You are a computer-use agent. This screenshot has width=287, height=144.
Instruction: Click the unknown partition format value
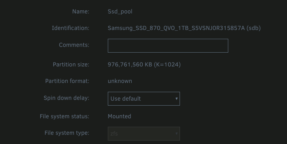coord(120,81)
